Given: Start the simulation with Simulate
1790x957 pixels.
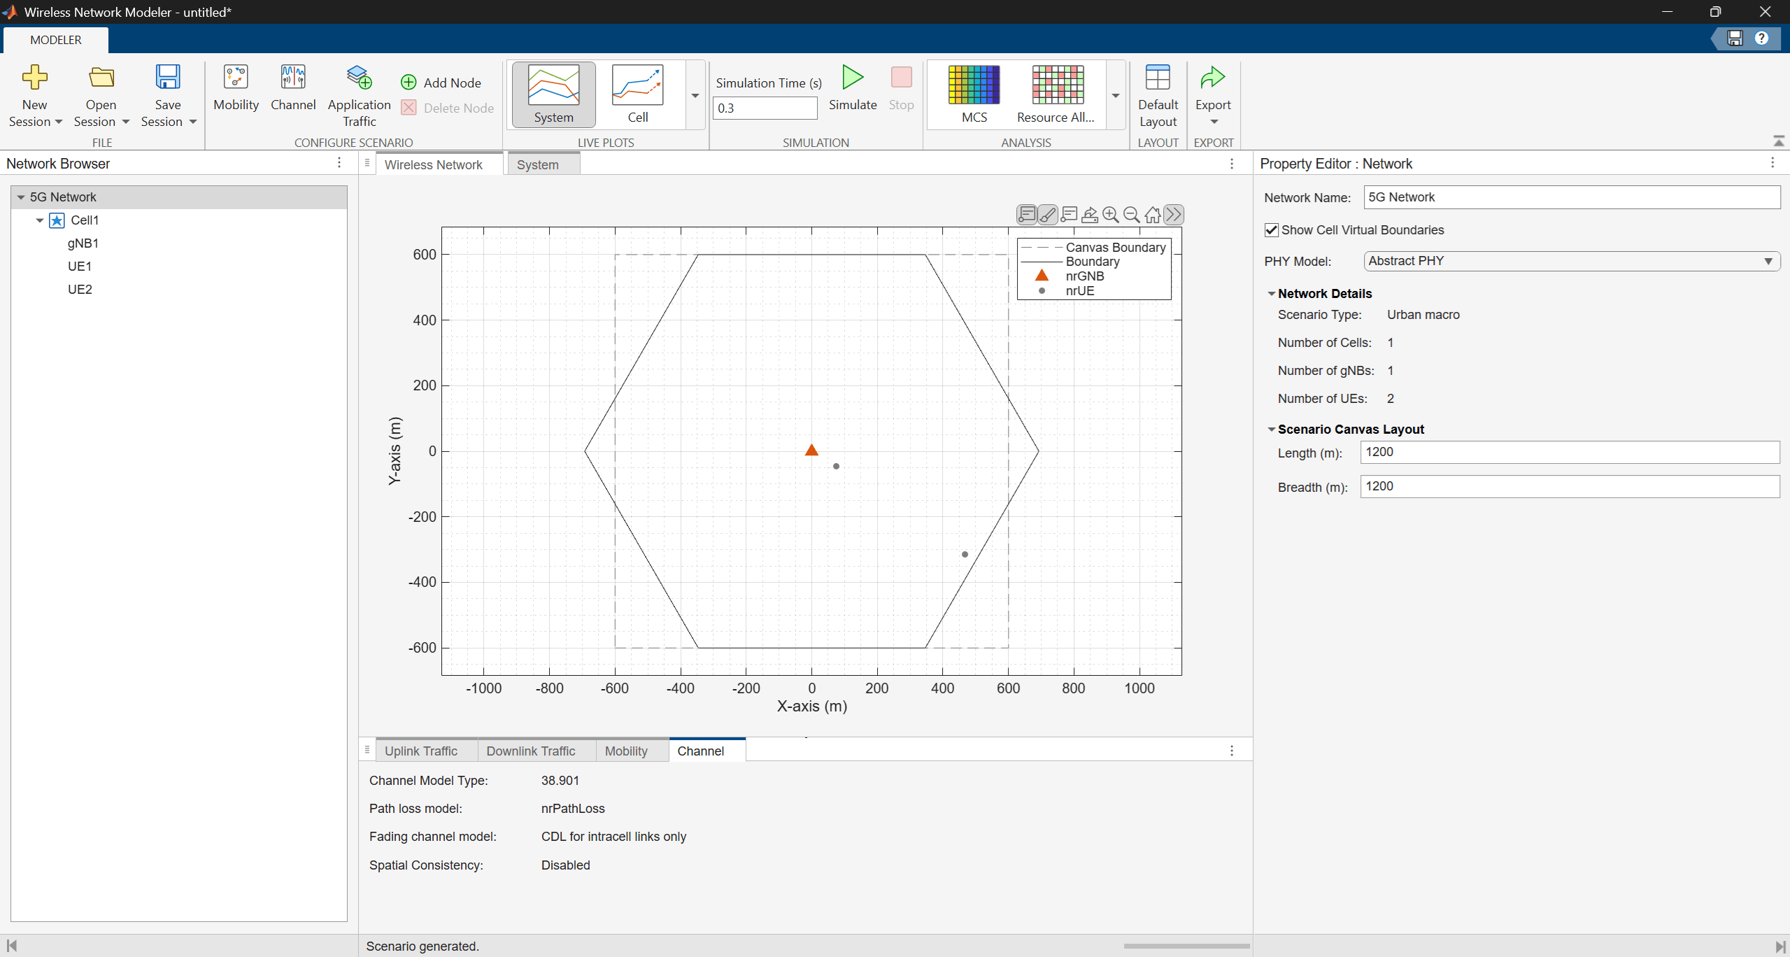Looking at the screenshot, I should (x=852, y=89).
